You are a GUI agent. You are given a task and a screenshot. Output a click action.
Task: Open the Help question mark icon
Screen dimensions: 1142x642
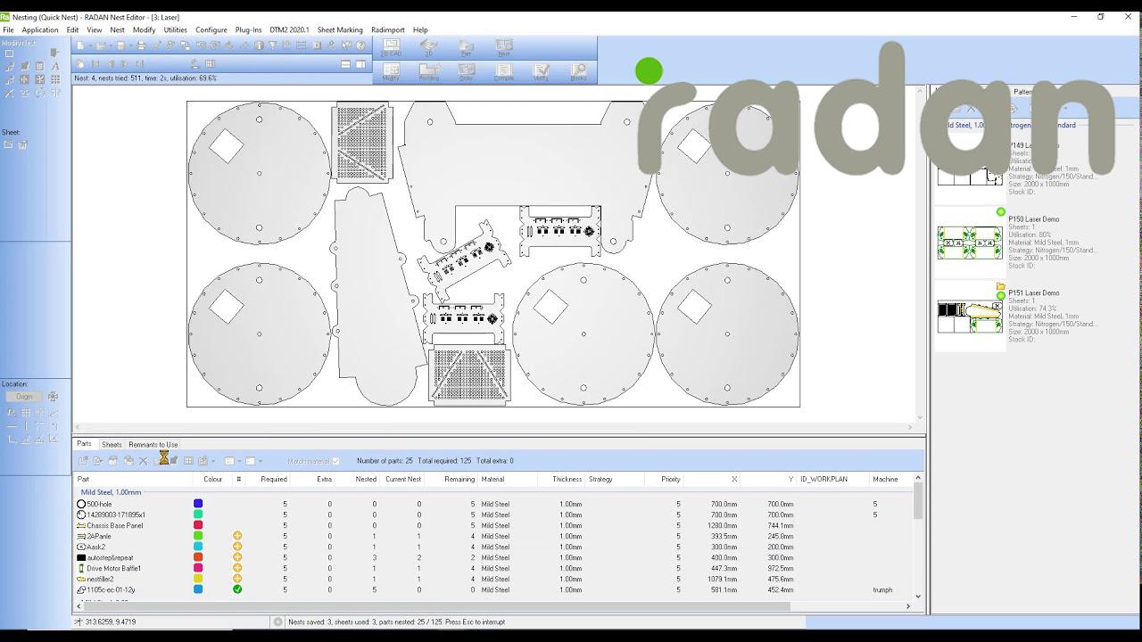(360, 45)
